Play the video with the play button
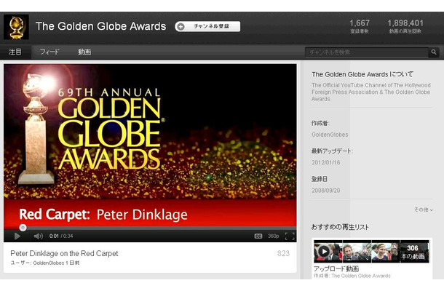 click(x=17, y=236)
